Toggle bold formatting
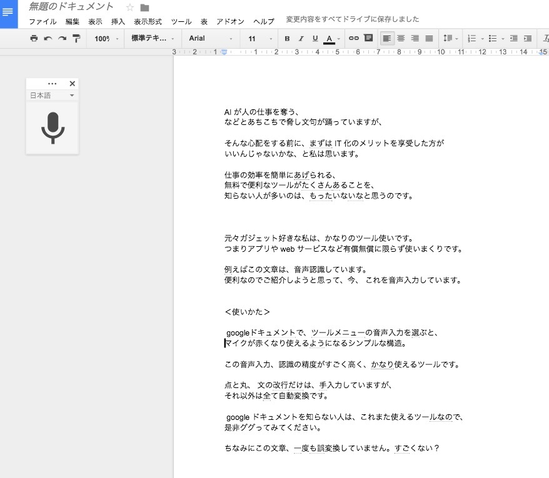Viewport: 549px width, 478px height. point(287,39)
